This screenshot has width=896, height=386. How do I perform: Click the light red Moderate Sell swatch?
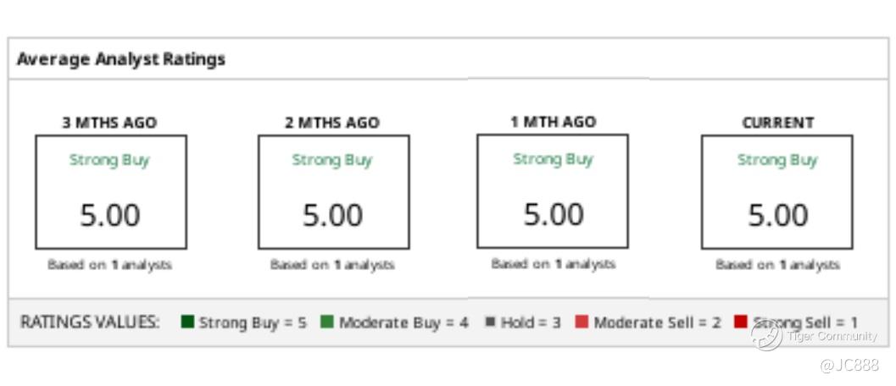click(582, 322)
